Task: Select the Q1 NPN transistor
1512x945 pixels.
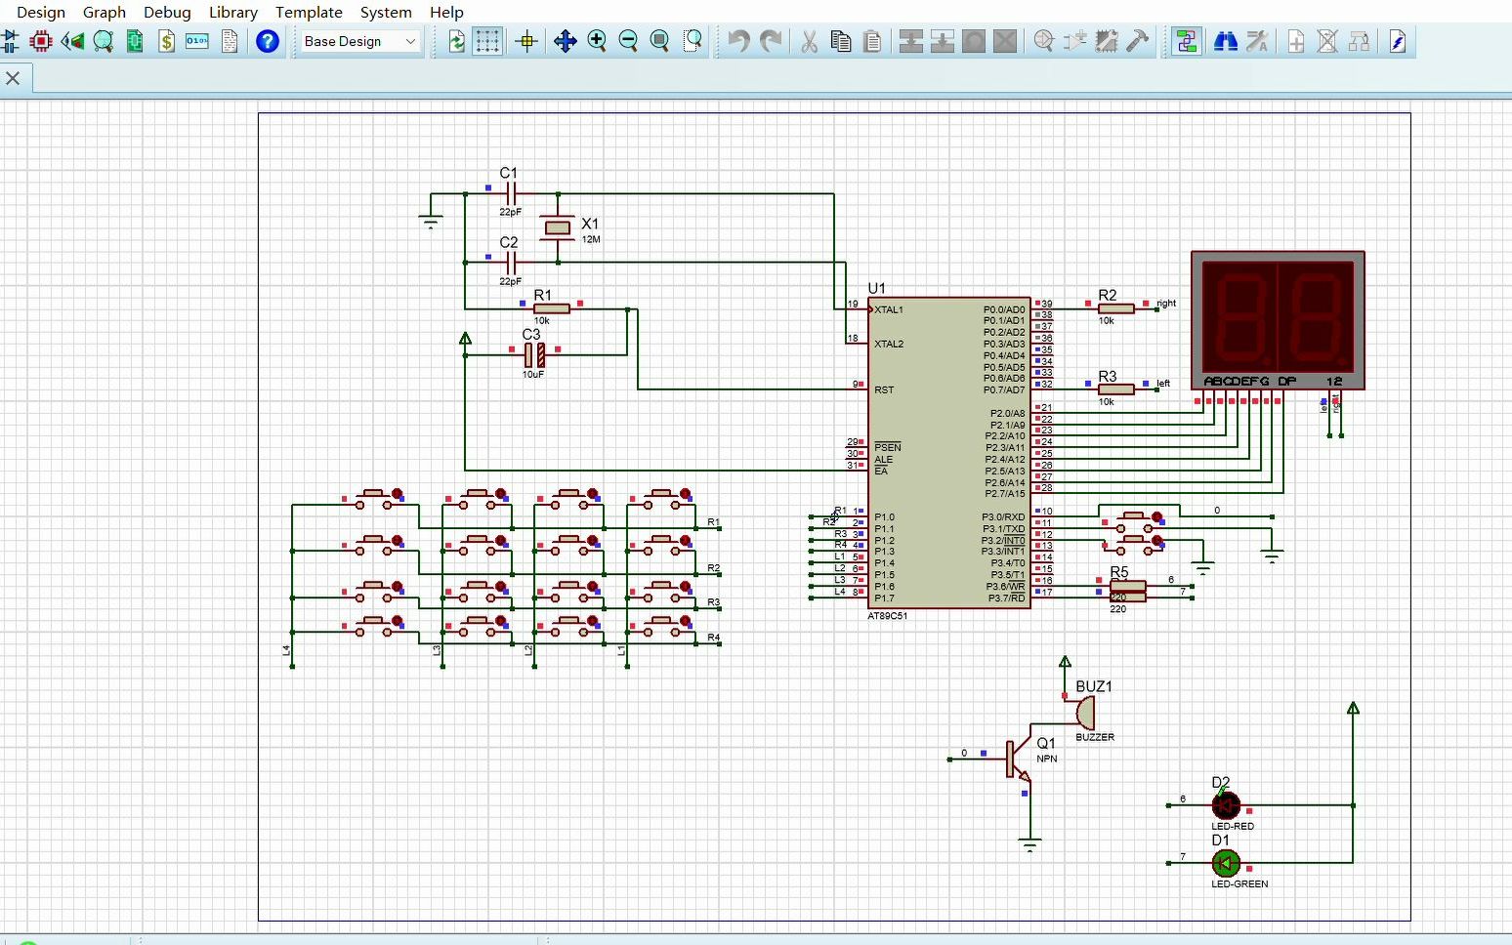Action: pyautogui.click(x=1018, y=759)
